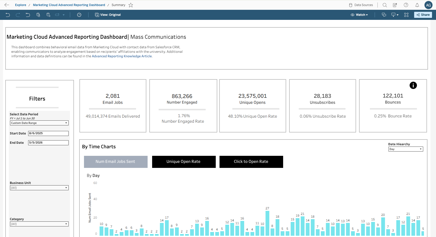Click the 863,266 Number Engaged value
The height and width of the screenshot is (237, 436).
182,96
